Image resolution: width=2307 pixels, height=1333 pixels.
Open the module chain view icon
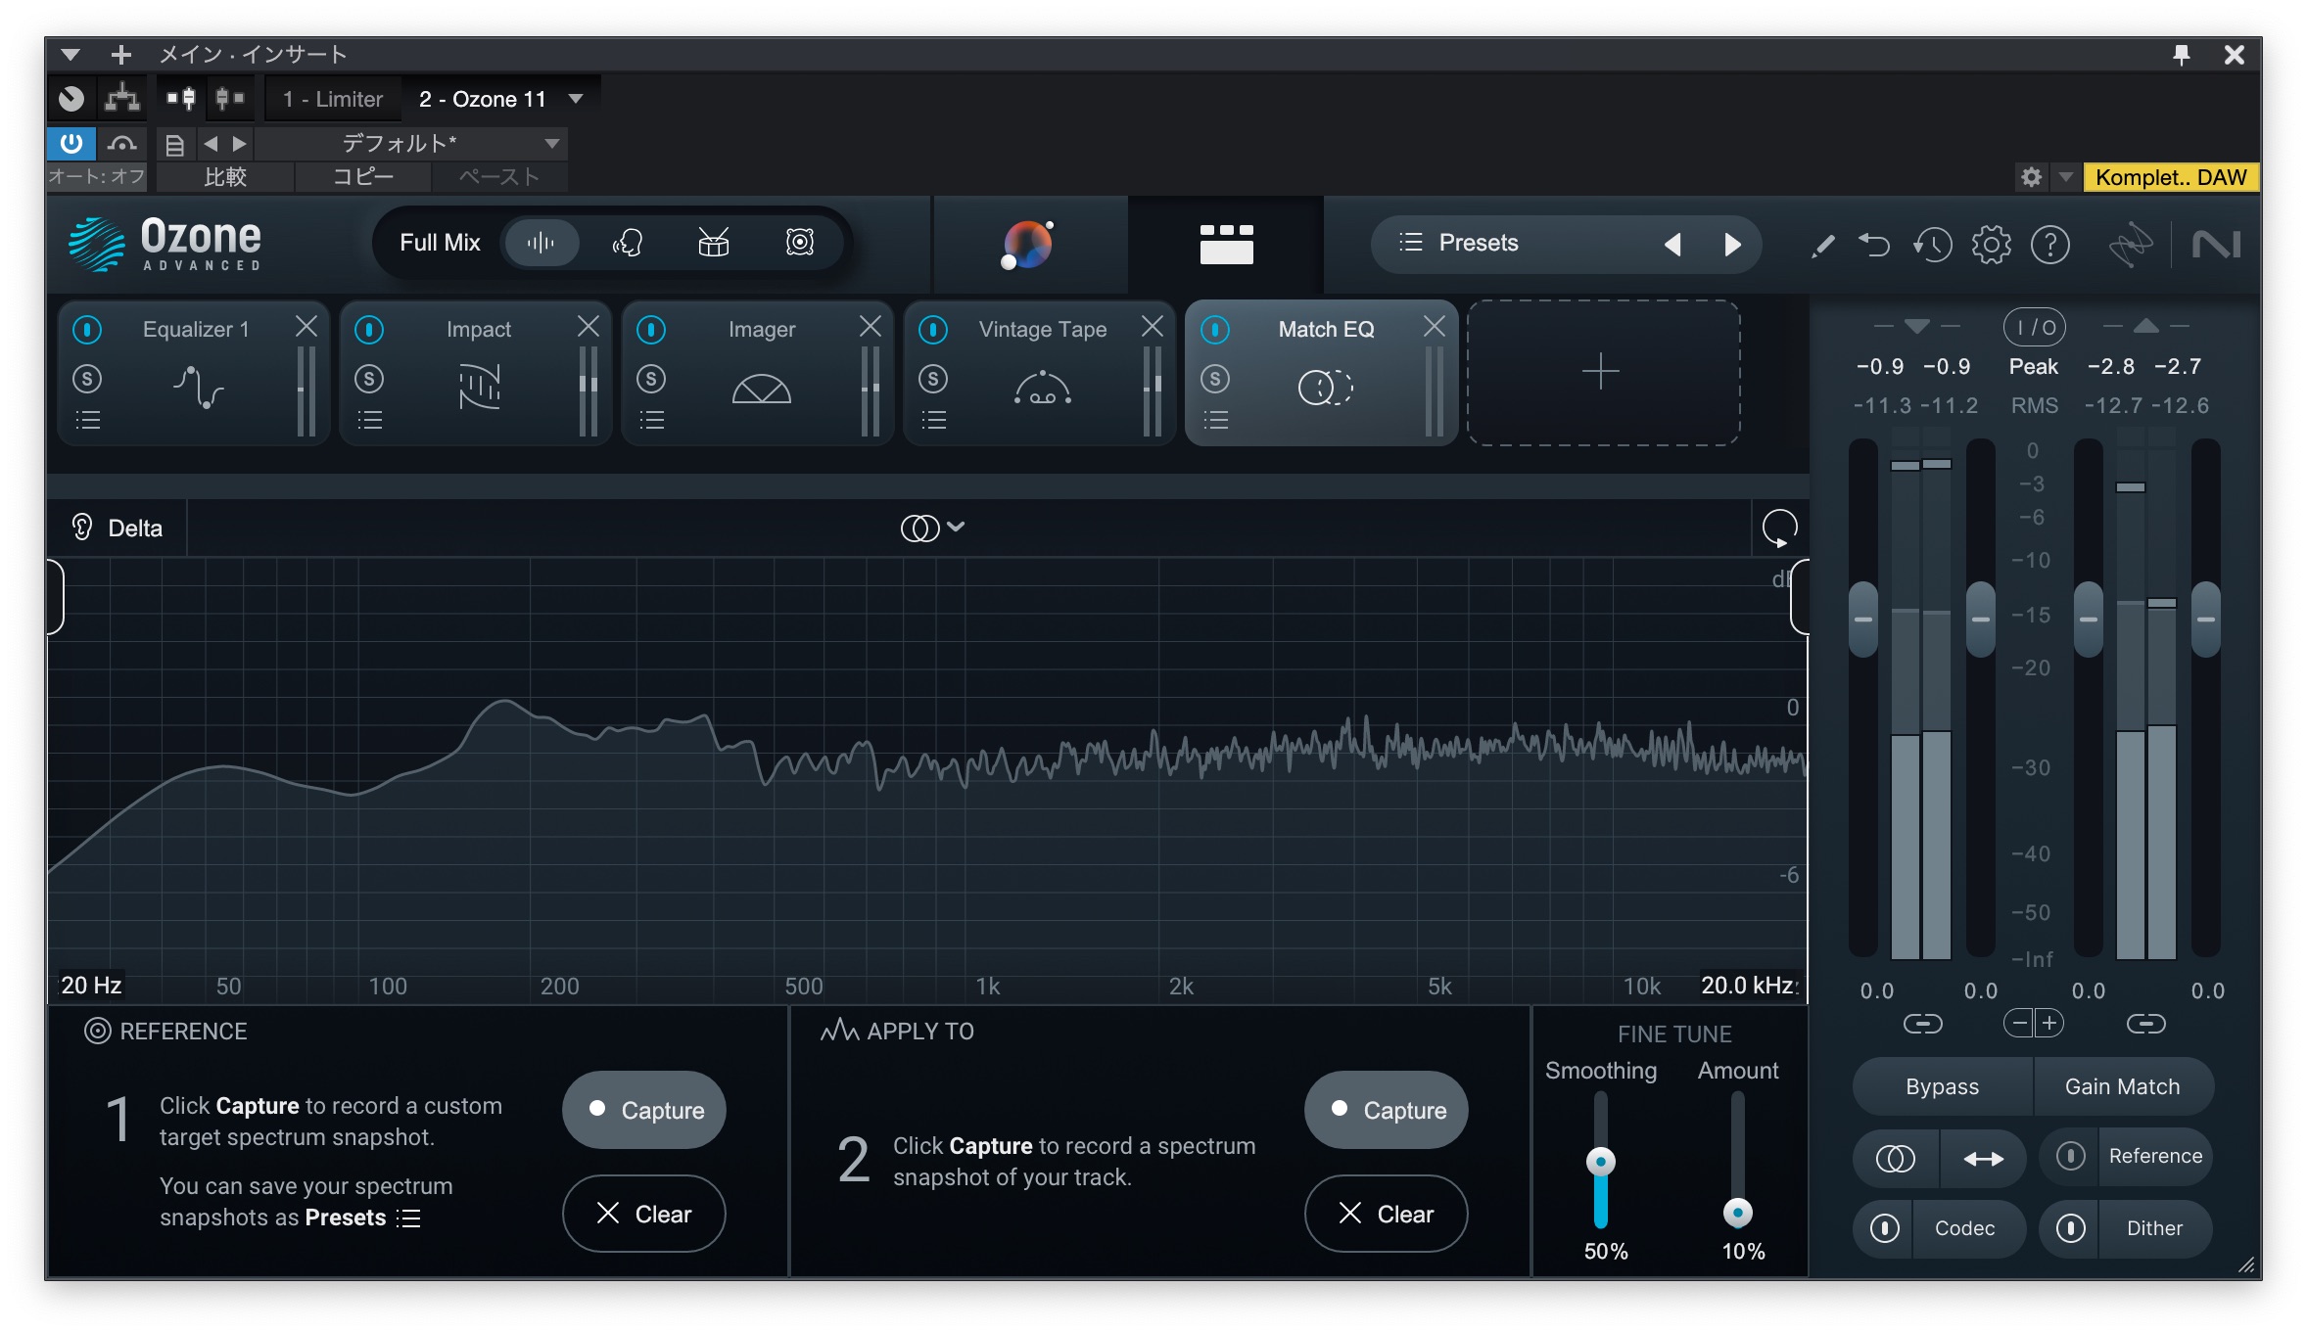pos(1226,244)
